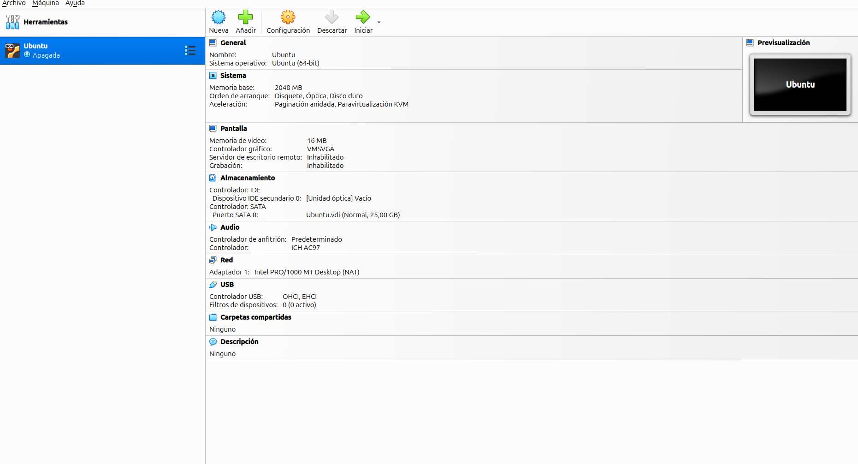Image resolution: width=858 pixels, height=464 pixels.
Task: Click the '16 MB' video memory value
Action: 317,141
